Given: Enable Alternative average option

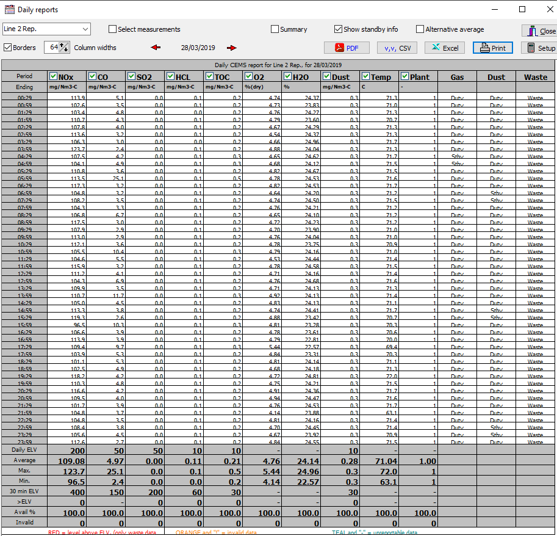Looking at the screenshot, I should coord(420,29).
